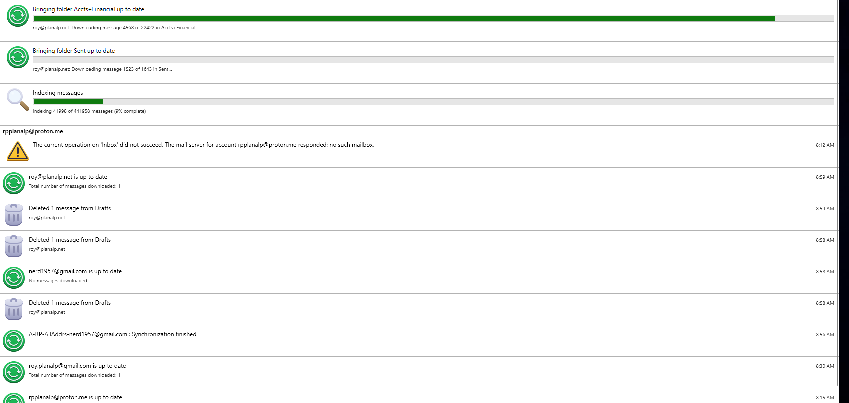The image size is (849, 403).
Task: Click the Accts+Financial download progress bar
Action: pyautogui.click(x=433, y=18)
